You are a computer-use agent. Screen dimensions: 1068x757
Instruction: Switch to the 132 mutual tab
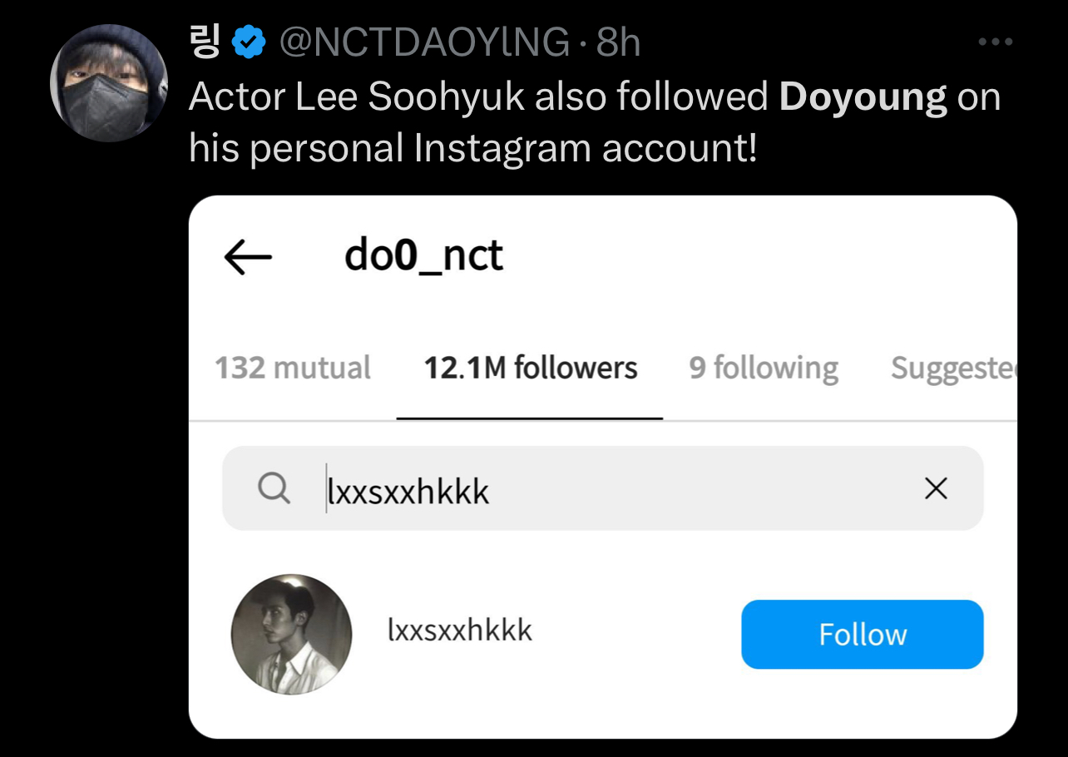[x=293, y=368]
